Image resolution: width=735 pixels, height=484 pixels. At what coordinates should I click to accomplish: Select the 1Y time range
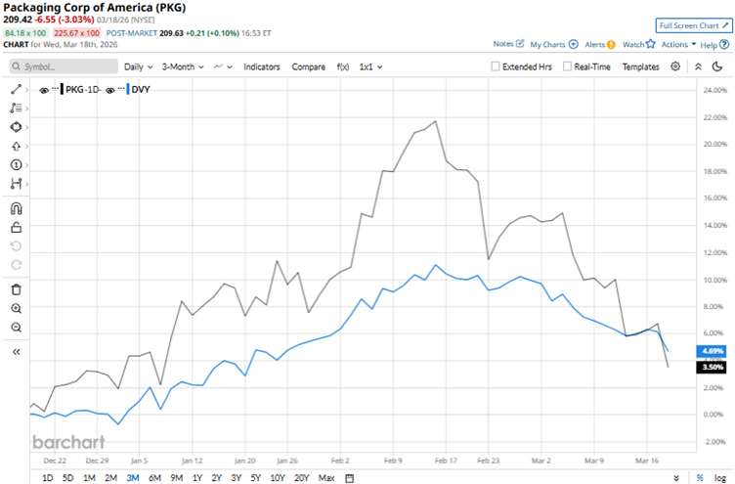[197, 478]
